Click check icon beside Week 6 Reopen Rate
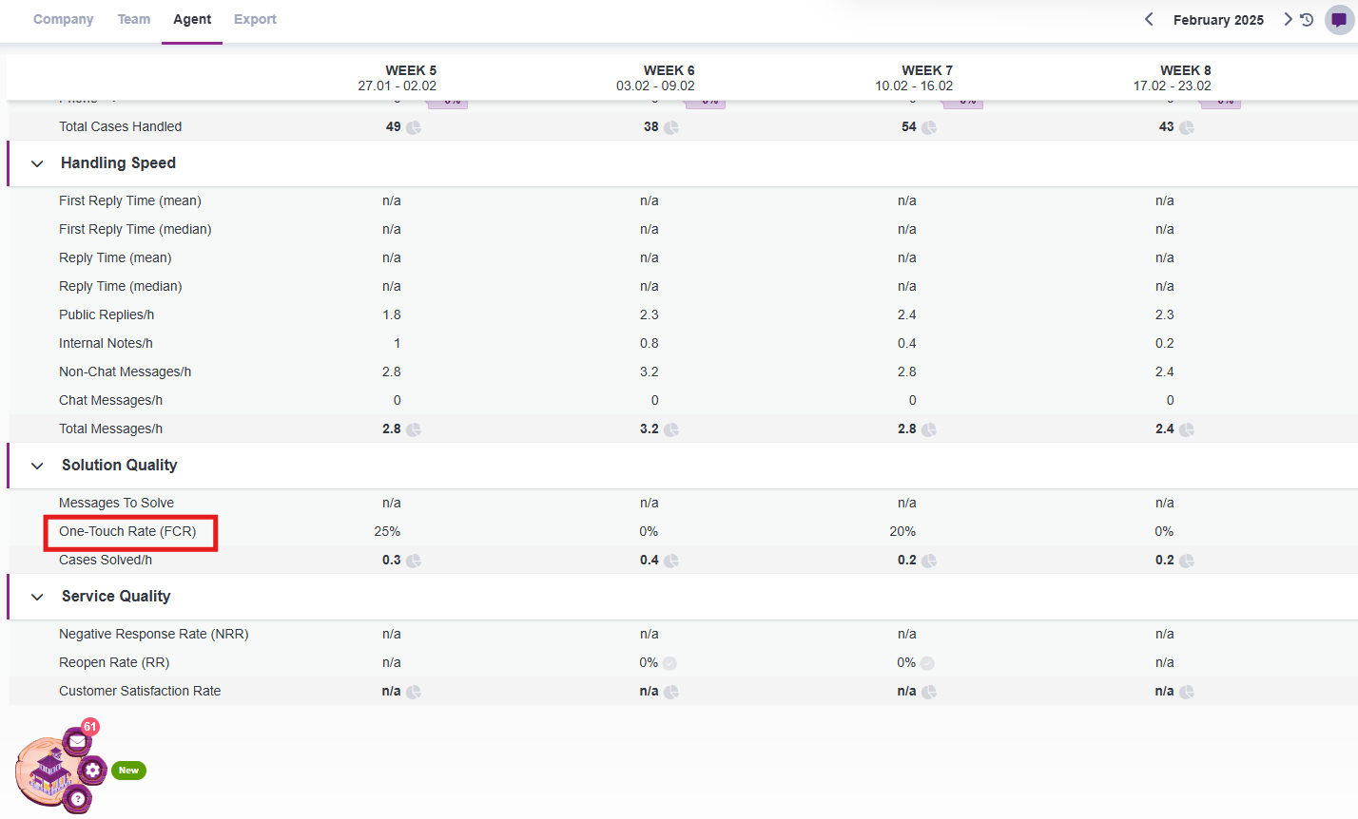1358x819 pixels. (669, 663)
